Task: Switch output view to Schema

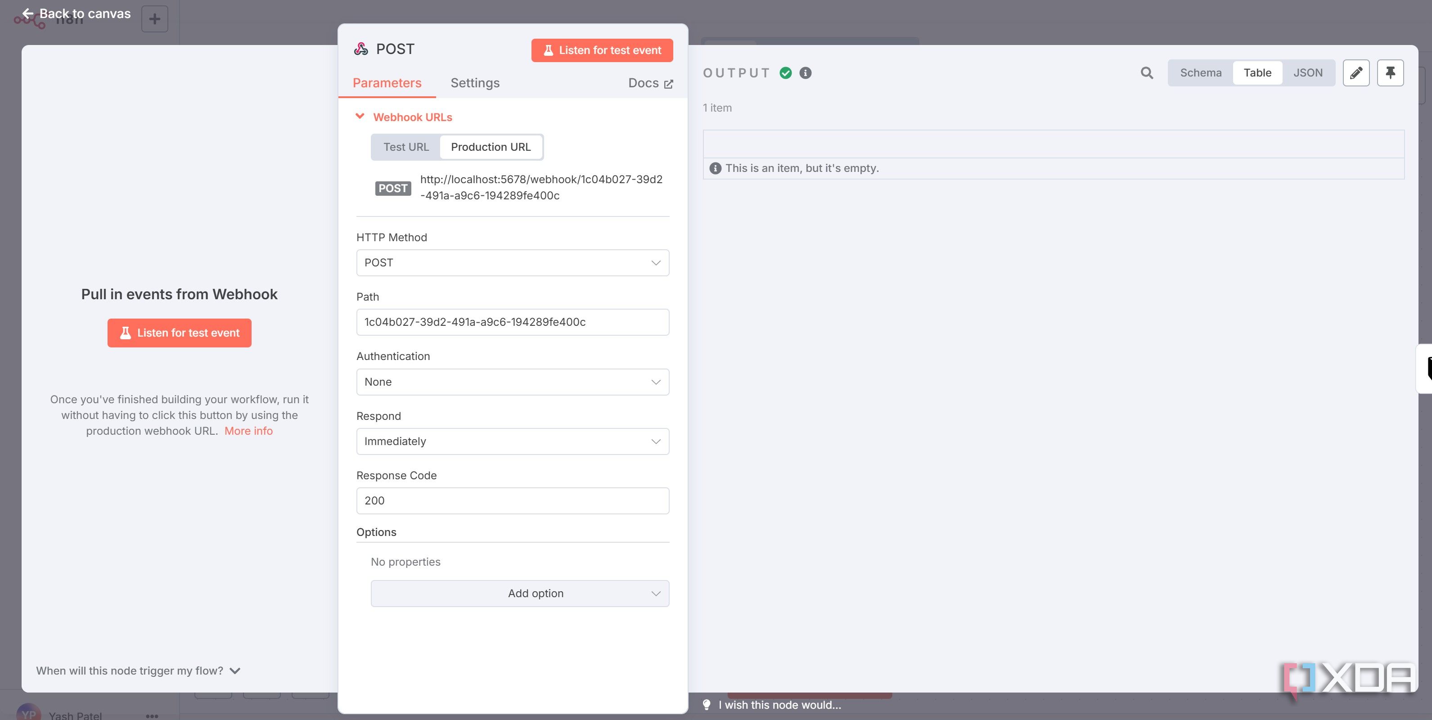Action: pyautogui.click(x=1201, y=73)
